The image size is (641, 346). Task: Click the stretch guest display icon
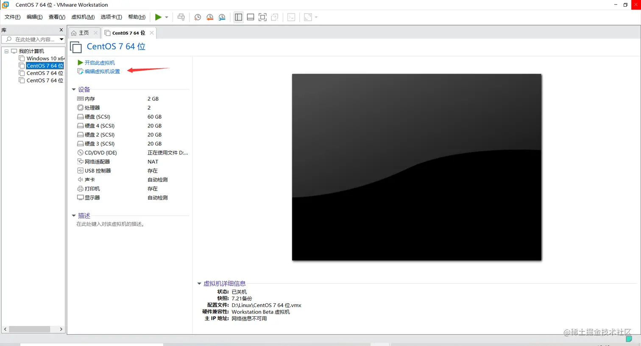pos(308,17)
